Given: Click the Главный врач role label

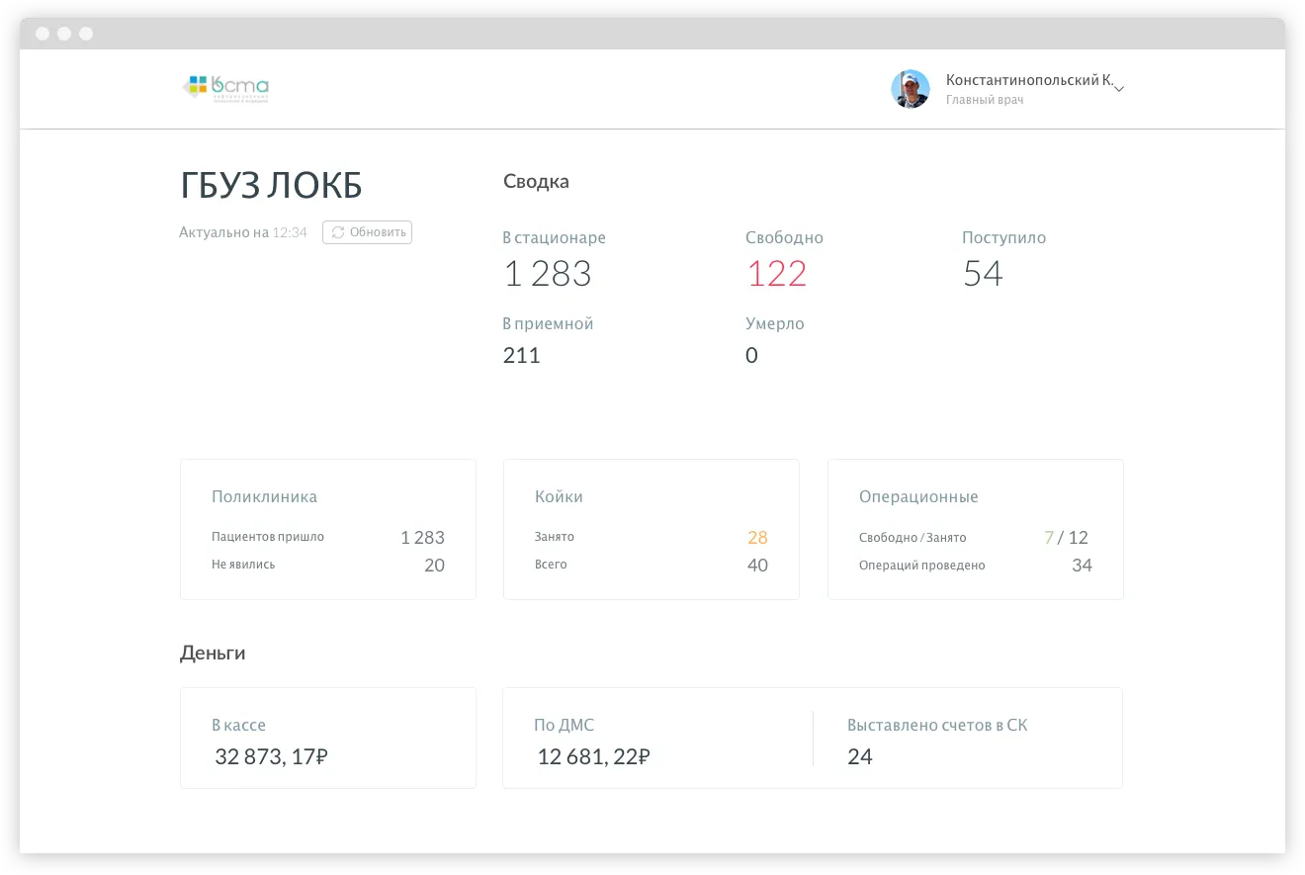Looking at the screenshot, I should (985, 99).
